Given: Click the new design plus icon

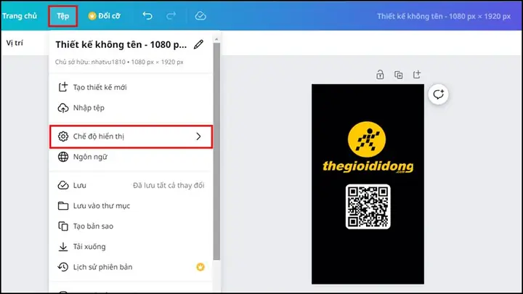Looking at the screenshot, I should click(x=63, y=87).
